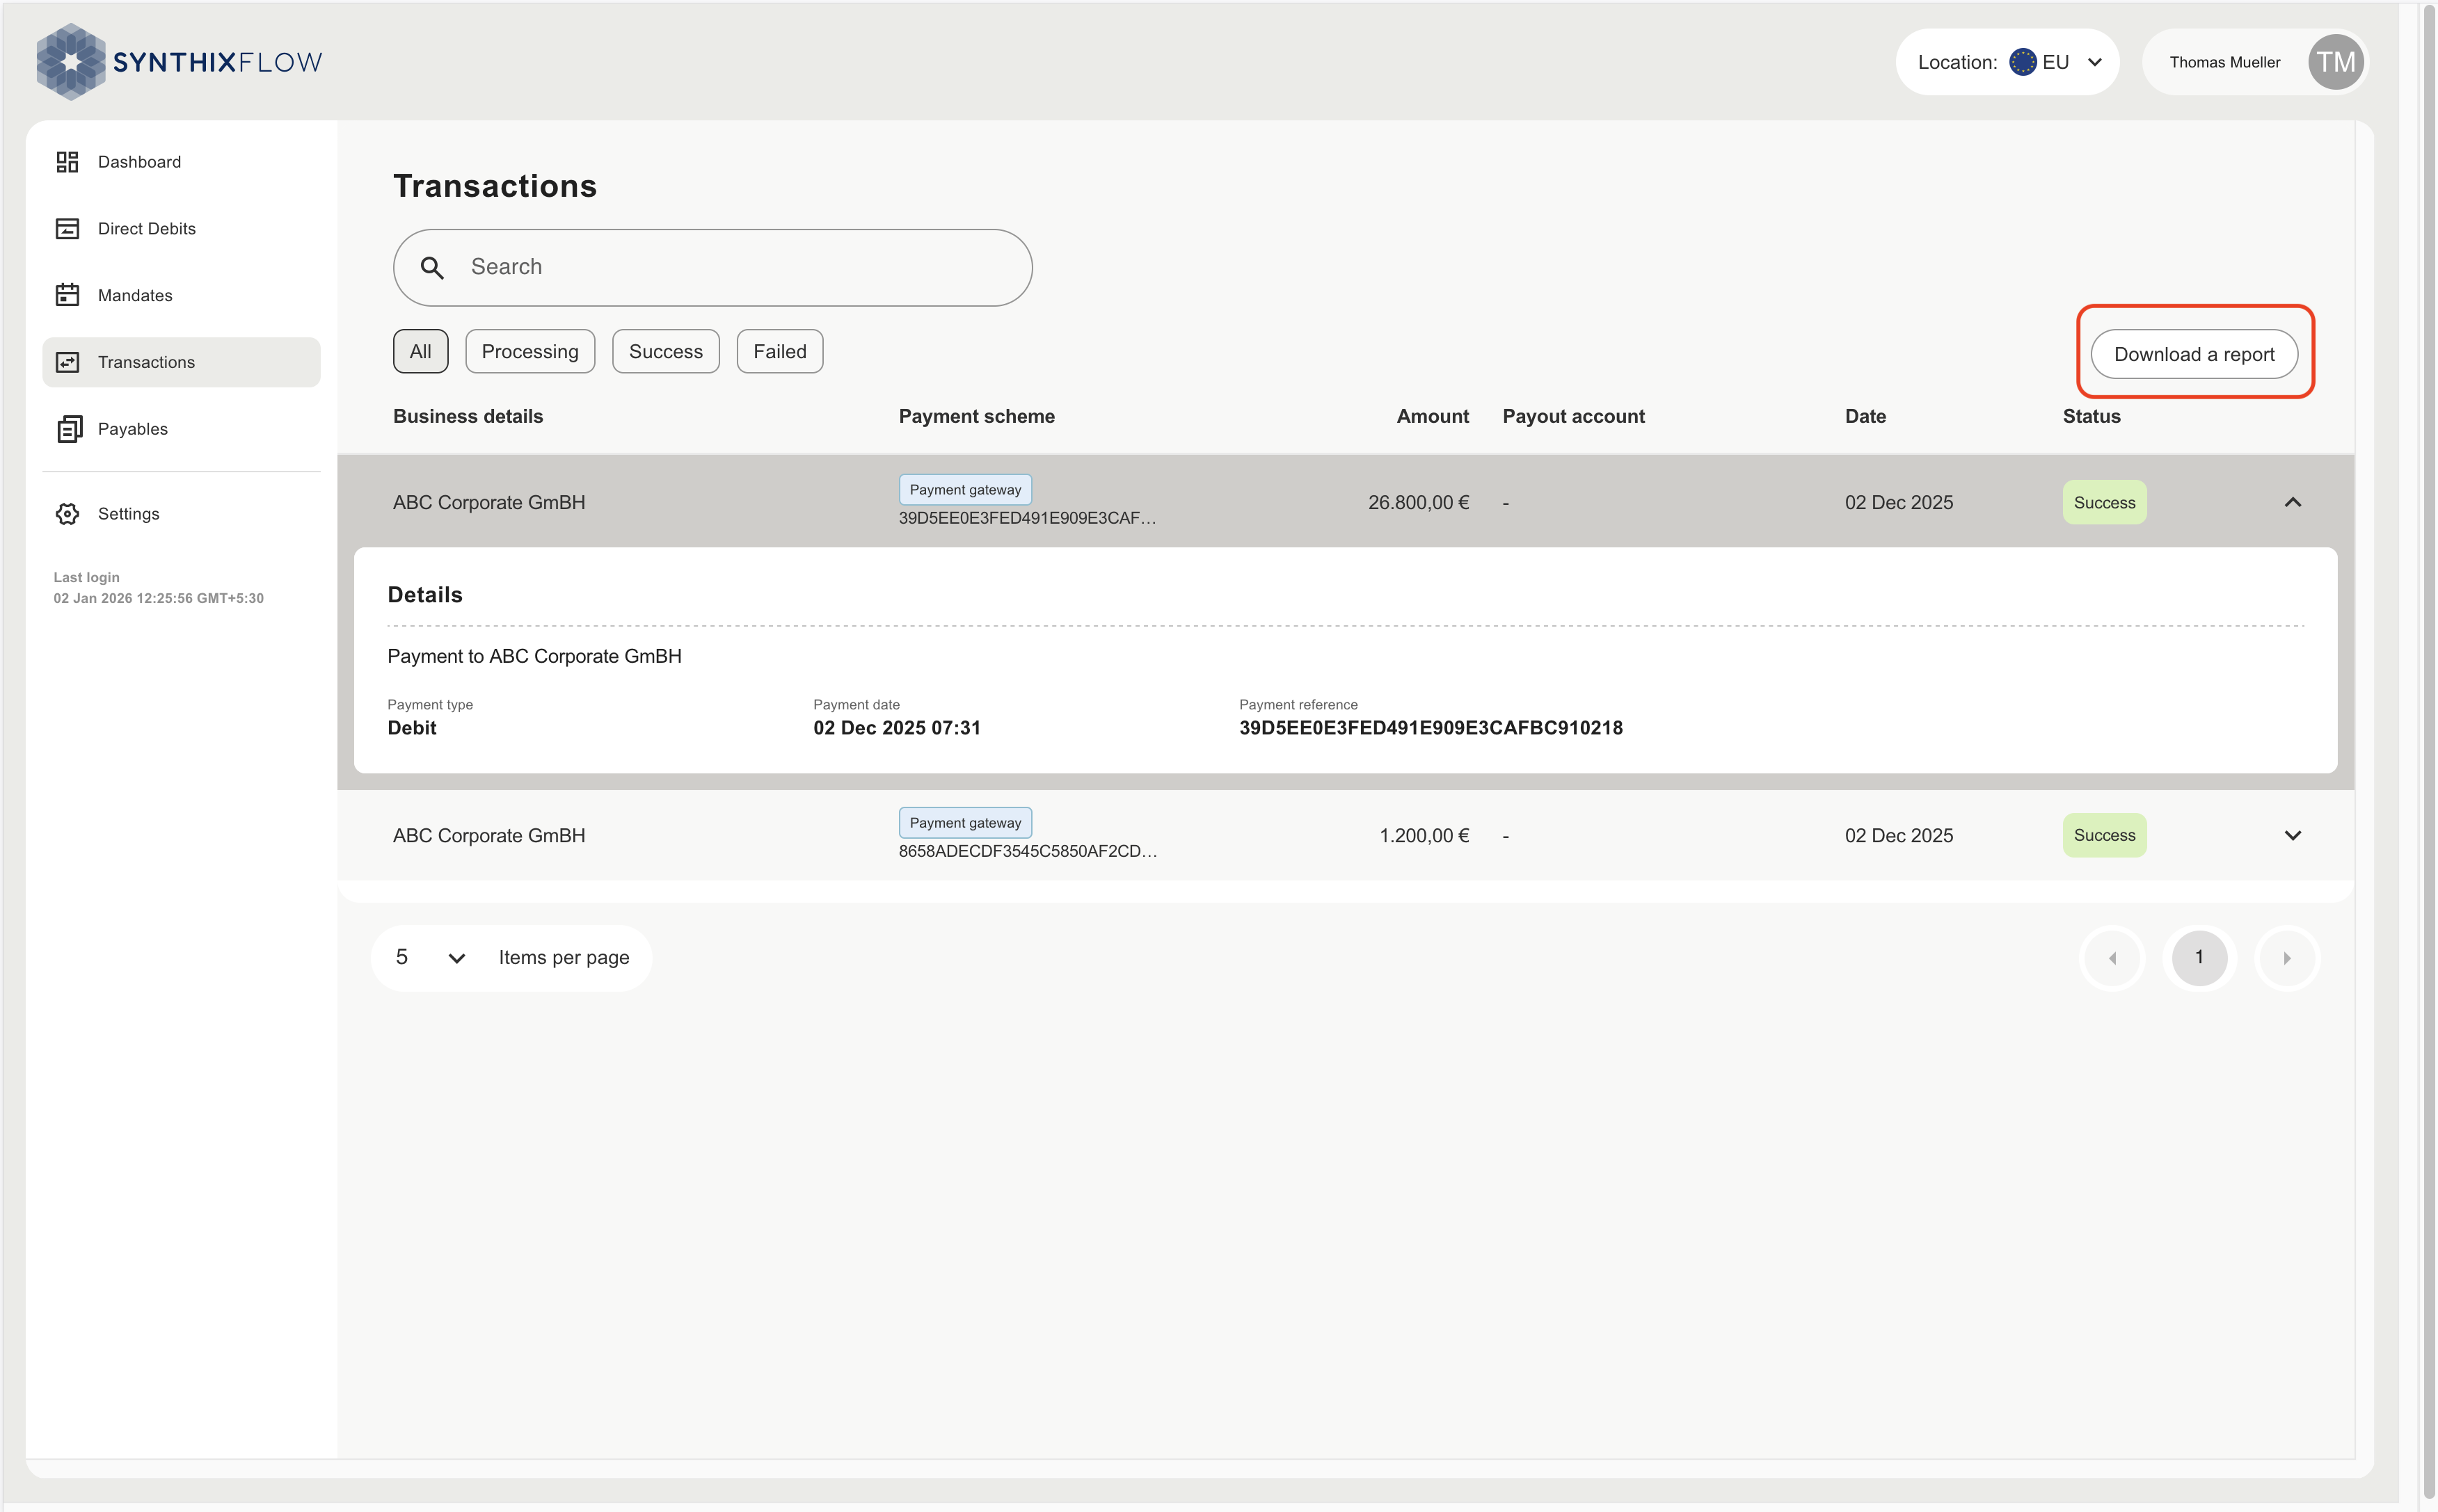2438x1512 pixels.
Task: Open the items per page dropdown
Action: pos(431,957)
